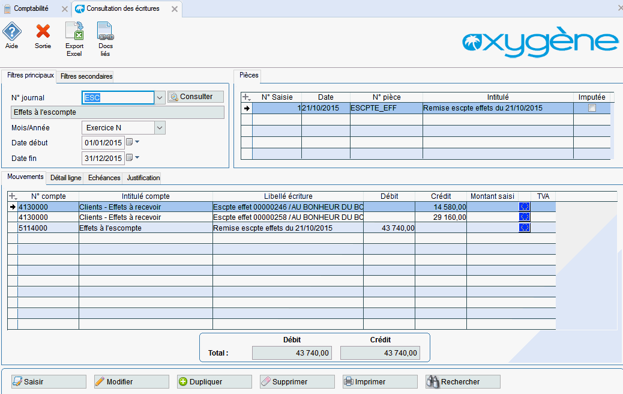Open the Mouvements grid plus-column menu
The width and height of the screenshot is (623, 394).
coord(13,196)
